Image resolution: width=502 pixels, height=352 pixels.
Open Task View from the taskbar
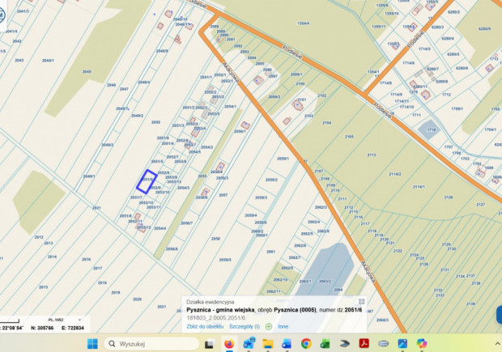pos(209,343)
